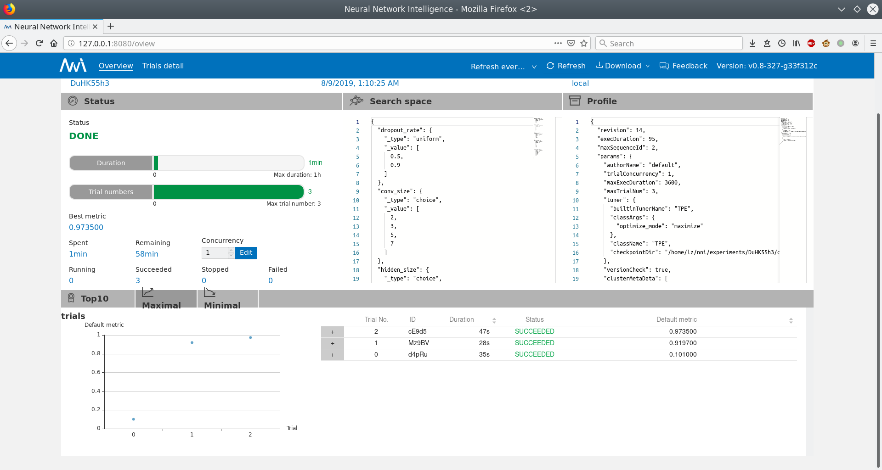This screenshot has width=882, height=470.
Task: Select the Maximal chart tab
Action: tap(166, 299)
